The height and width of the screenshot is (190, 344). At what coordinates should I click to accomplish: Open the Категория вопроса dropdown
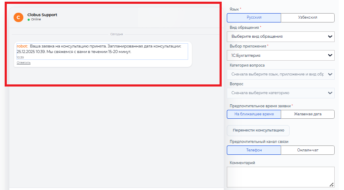[x=280, y=74]
